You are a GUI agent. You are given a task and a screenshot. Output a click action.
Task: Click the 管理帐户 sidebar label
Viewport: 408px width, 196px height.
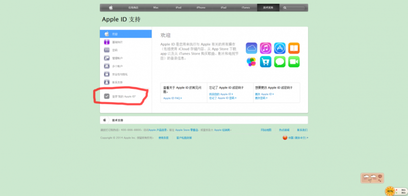click(117, 59)
